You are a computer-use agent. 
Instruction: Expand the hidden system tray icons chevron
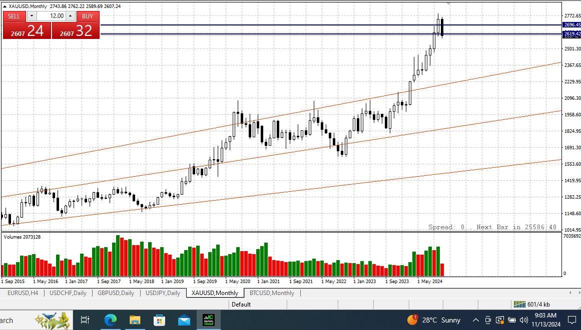click(x=475, y=320)
